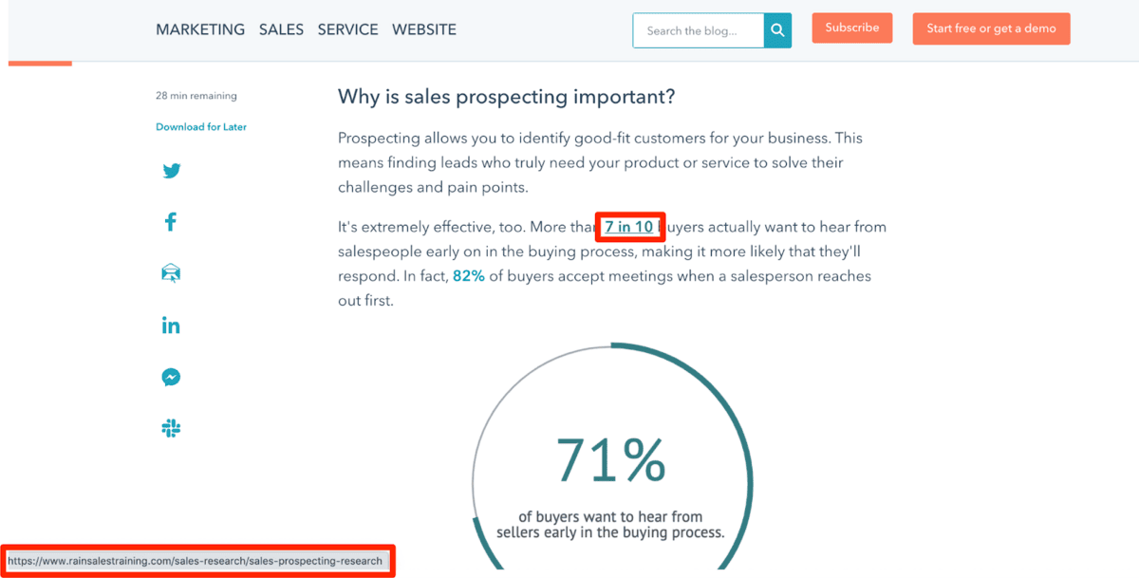Share the article on LinkedIn
Image resolution: width=1139 pixels, height=578 pixels.
point(171,326)
